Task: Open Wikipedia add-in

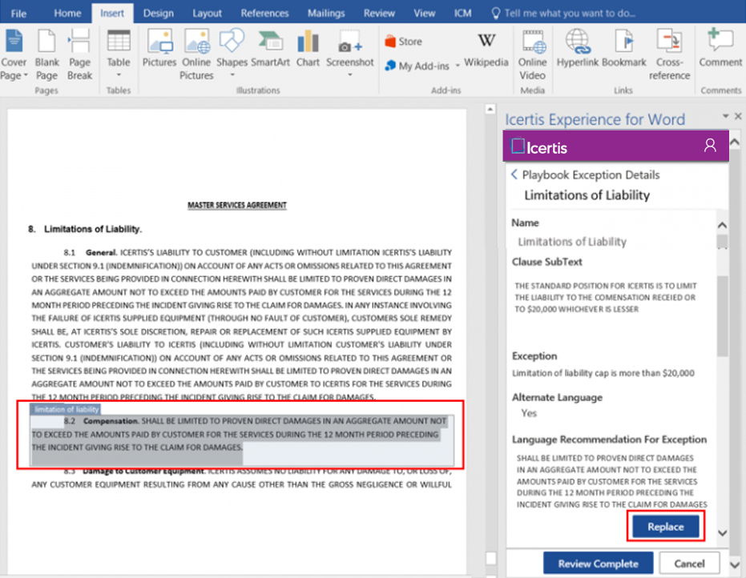Action: point(486,48)
